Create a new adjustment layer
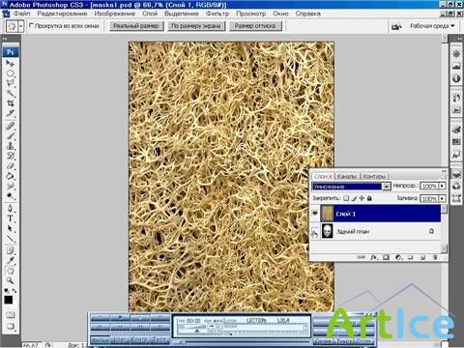Screen dimensions: 464x348 398,257
